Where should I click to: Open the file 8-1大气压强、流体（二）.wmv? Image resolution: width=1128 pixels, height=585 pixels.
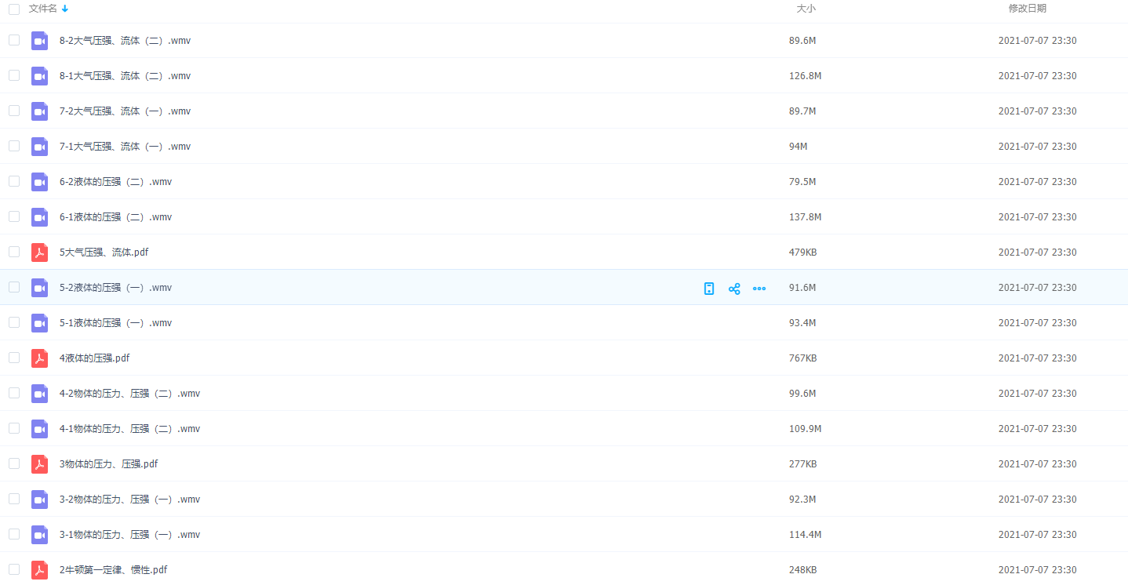[x=125, y=76]
